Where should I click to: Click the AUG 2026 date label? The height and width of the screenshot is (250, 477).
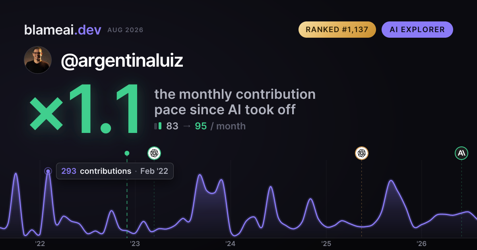click(125, 30)
